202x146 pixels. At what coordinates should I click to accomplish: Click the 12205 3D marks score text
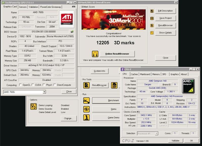point(115,43)
